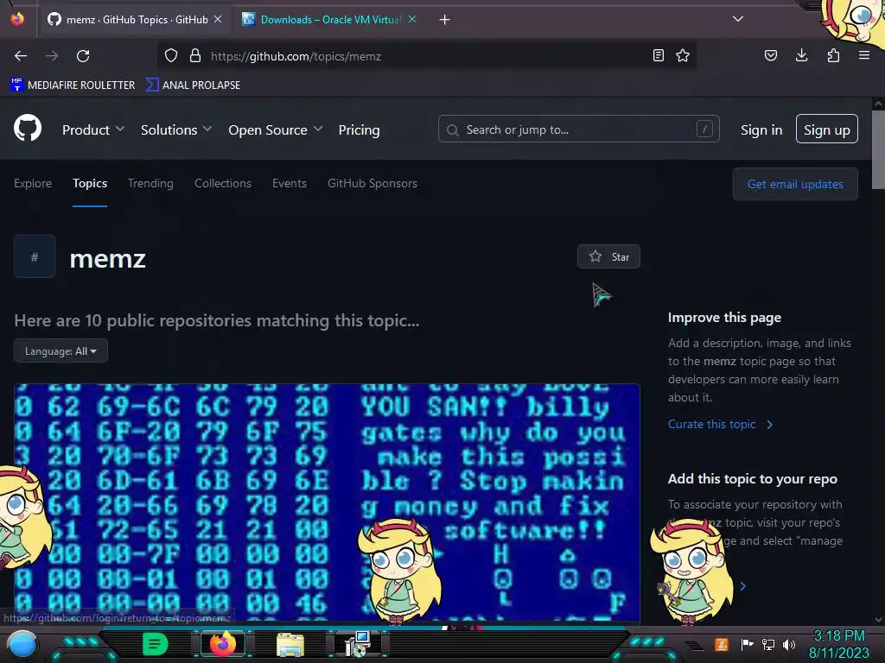Image resolution: width=885 pixels, height=663 pixels.
Task: Click the Sign in link
Action: [761, 129]
